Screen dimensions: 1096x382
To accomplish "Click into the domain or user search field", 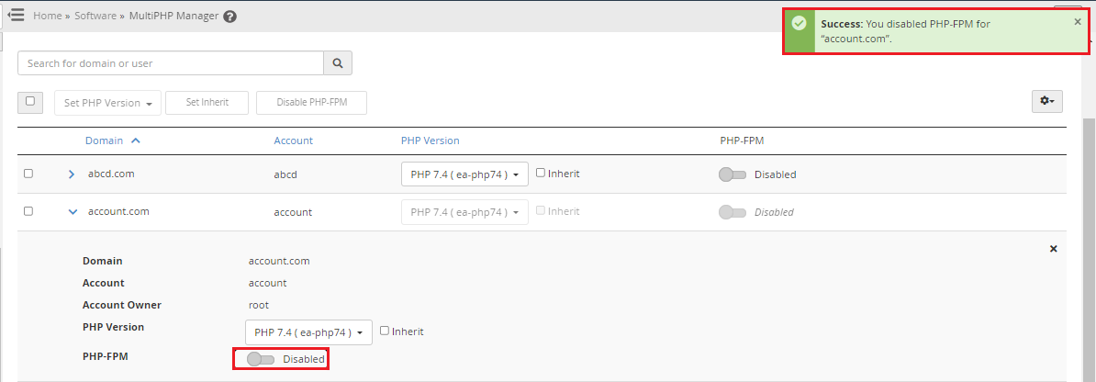I will 171,63.
